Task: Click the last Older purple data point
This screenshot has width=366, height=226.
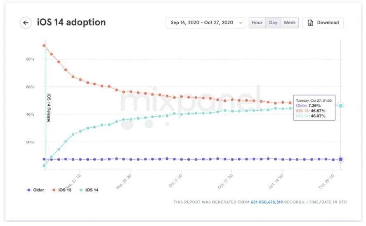Action: [340, 159]
